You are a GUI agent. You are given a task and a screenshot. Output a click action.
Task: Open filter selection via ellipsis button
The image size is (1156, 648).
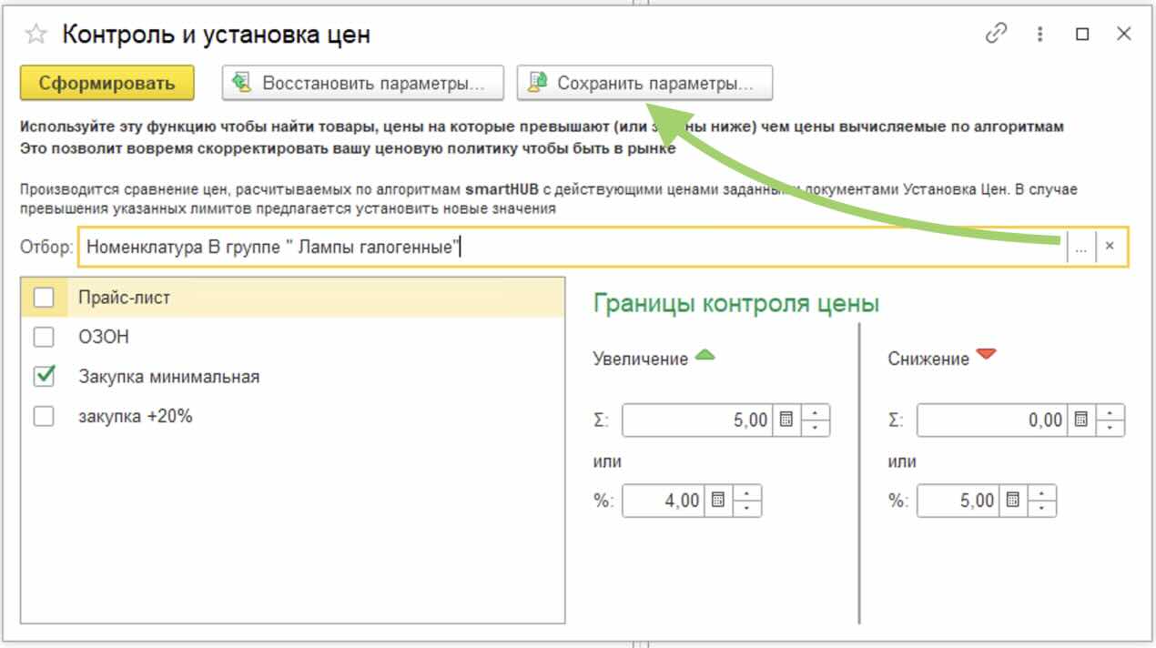[1080, 247]
